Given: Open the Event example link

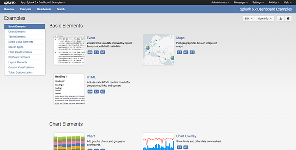Looking at the screenshot, I should [x=91, y=38].
